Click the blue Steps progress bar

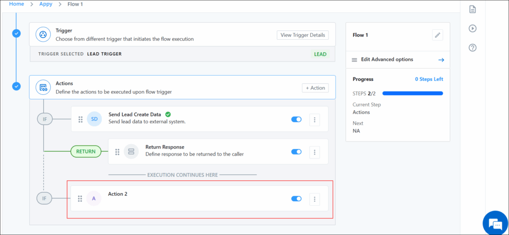(413, 93)
